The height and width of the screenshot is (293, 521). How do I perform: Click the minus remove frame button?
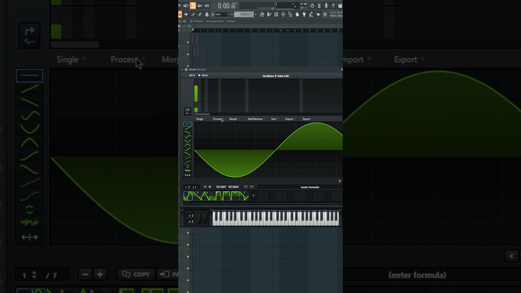click(x=205, y=187)
